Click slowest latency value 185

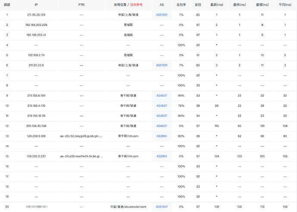[263, 156]
